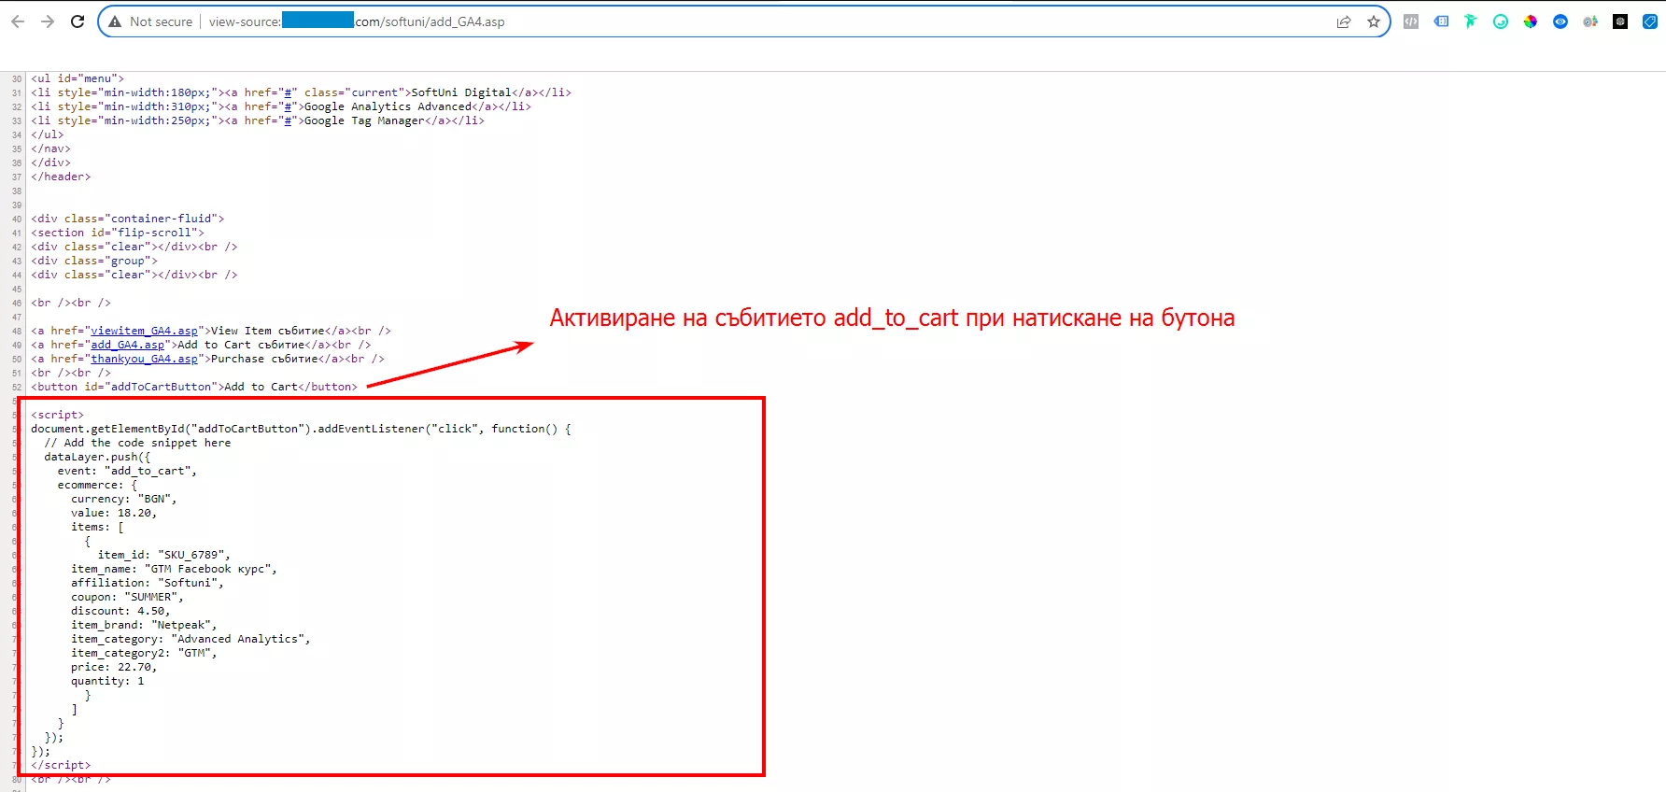Open the # link before Google Tag Manager
Viewport: 1666px width, 792px height.
coord(288,120)
